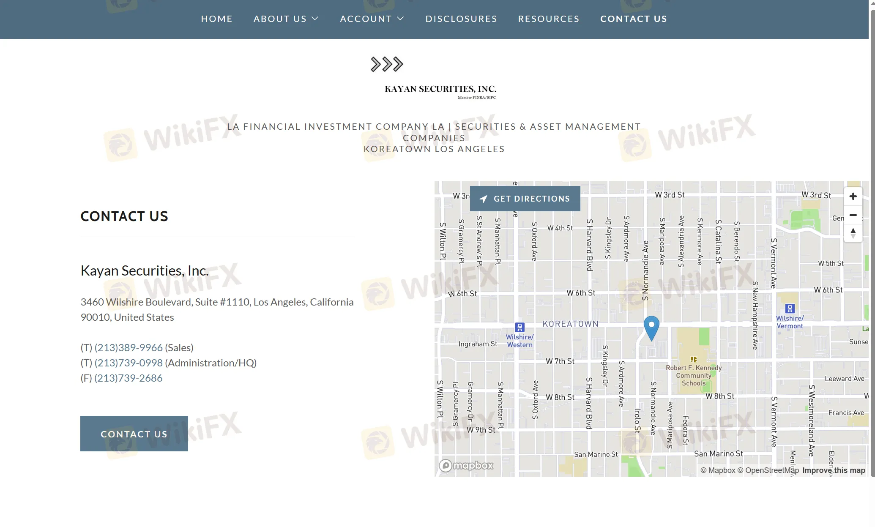The width and height of the screenshot is (875, 527).
Task: Open the Disclosures menu item
Action: click(461, 19)
